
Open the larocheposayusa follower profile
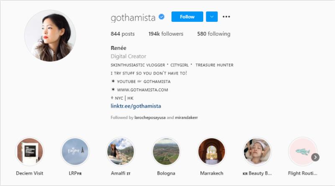(150, 118)
